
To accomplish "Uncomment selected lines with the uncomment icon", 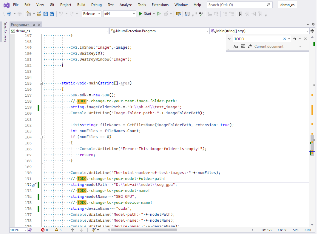I will tap(231, 14).
